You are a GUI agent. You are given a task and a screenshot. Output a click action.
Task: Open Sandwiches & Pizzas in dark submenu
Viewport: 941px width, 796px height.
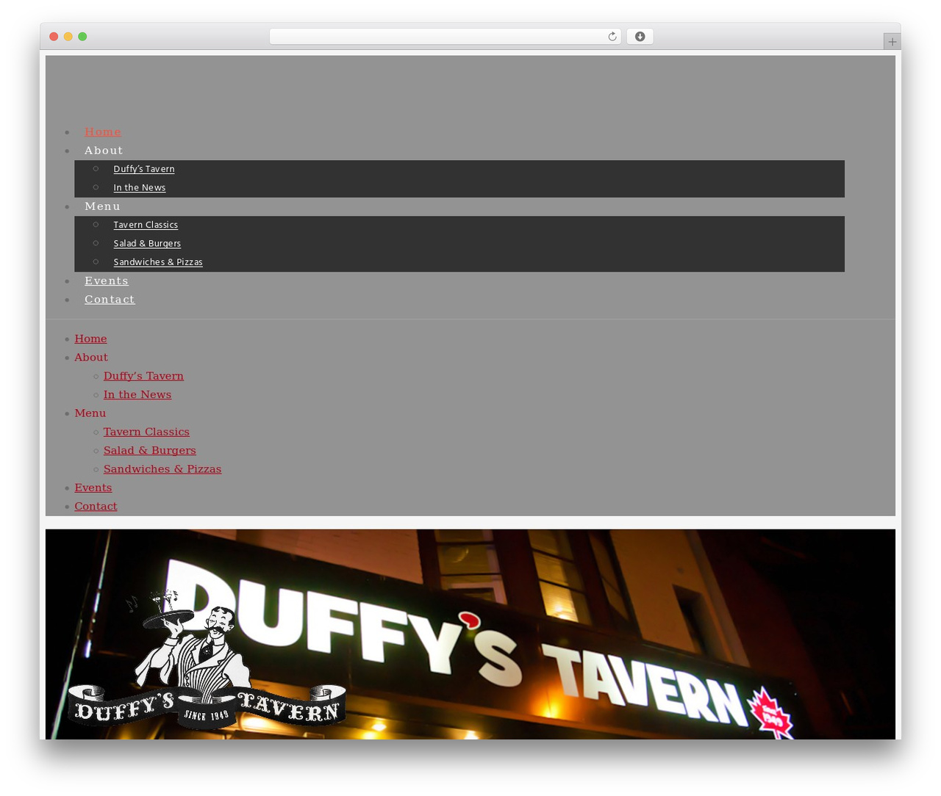(x=158, y=262)
